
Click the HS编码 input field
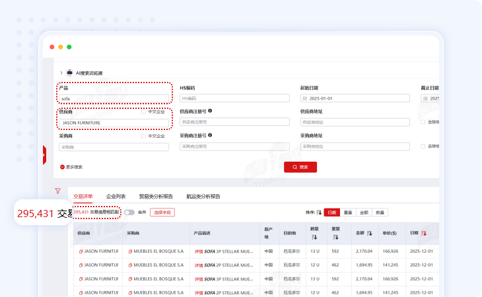[234, 98]
